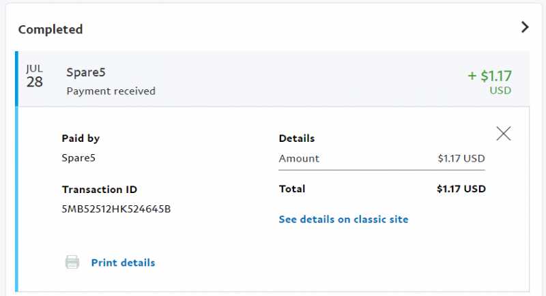
Task: Click the bold $1.17 USD total value
Action: point(461,189)
